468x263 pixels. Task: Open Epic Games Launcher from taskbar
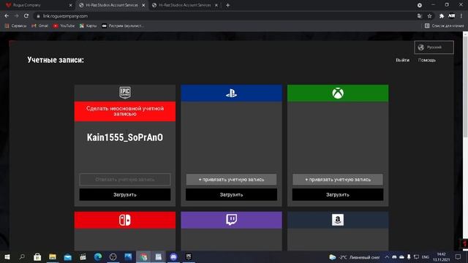tap(189, 256)
